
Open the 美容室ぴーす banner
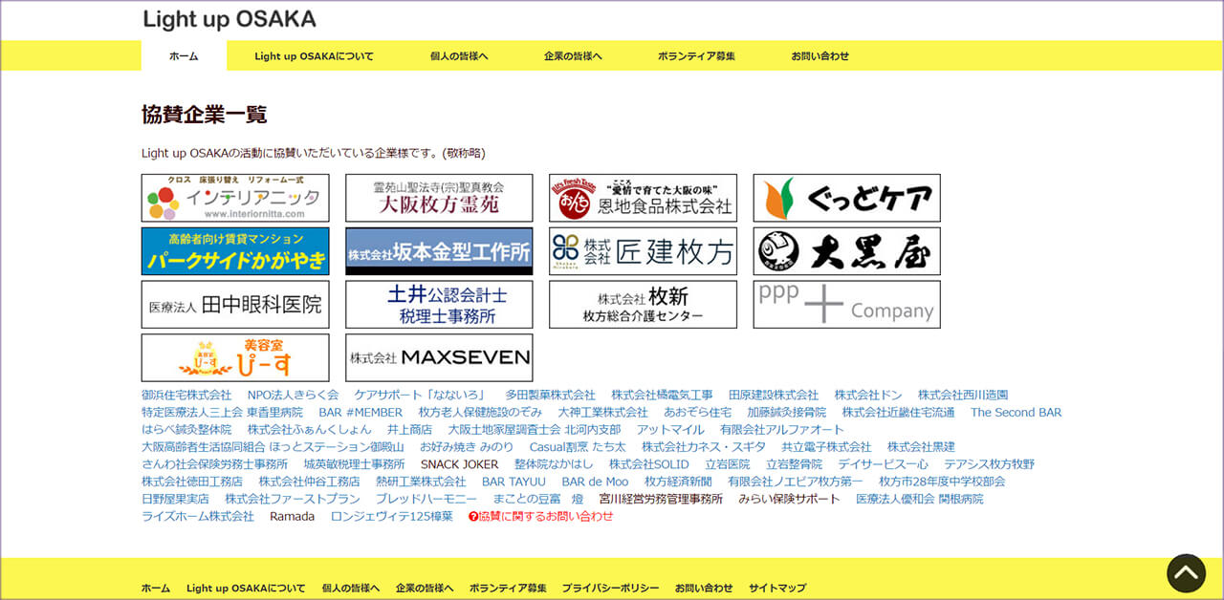235,358
